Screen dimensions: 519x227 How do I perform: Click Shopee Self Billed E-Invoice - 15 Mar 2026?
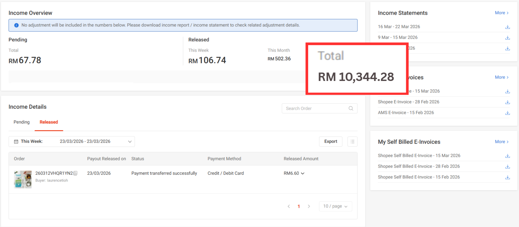tap(419, 156)
